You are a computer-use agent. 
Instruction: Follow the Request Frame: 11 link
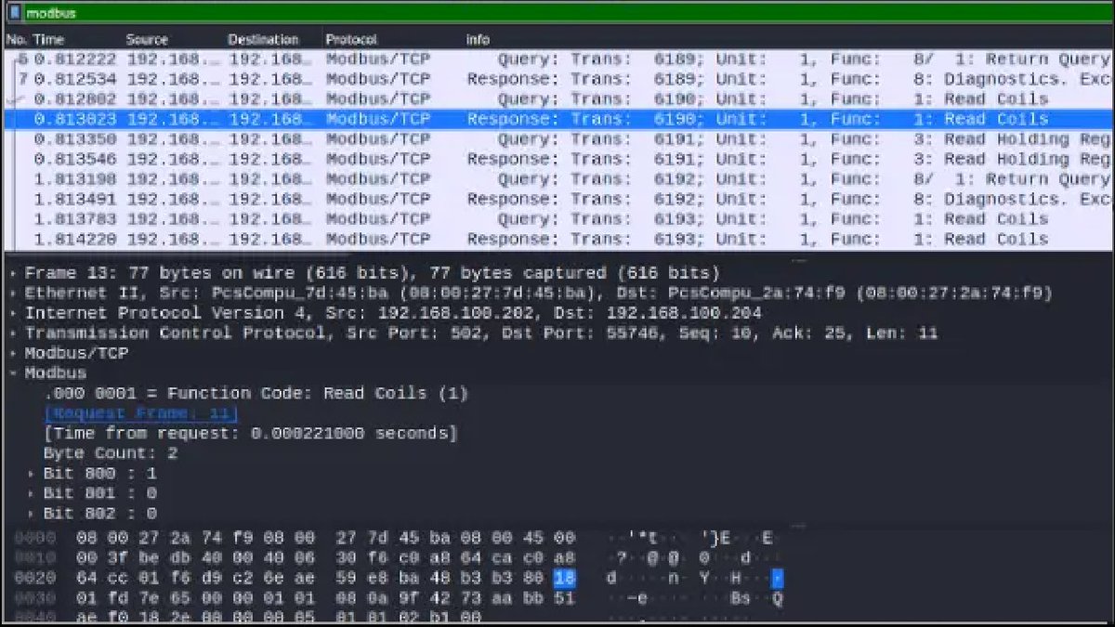point(141,413)
